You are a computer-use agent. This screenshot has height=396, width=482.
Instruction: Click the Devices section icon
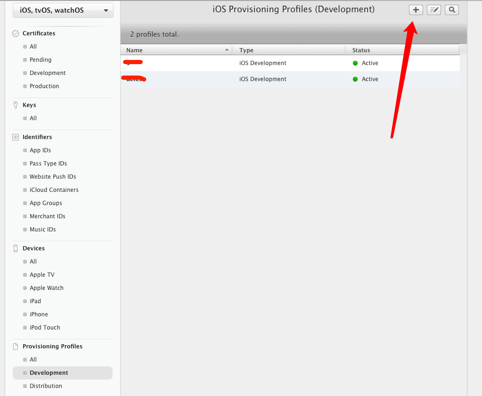16,248
